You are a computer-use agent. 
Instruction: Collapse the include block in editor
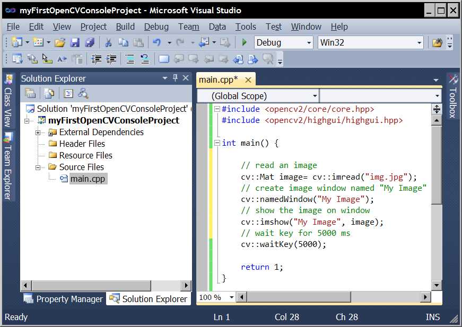(217, 109)
